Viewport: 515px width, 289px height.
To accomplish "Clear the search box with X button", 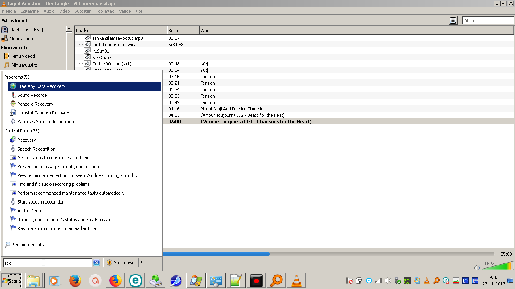I will (x=97, y=263).
